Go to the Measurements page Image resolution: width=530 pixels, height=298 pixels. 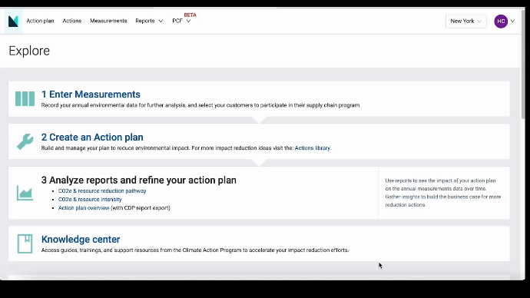(x=108, y=21)
